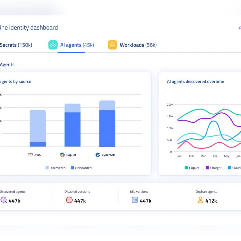
Task: Click the Copilot logo under chart
Action: click(62, 155)
